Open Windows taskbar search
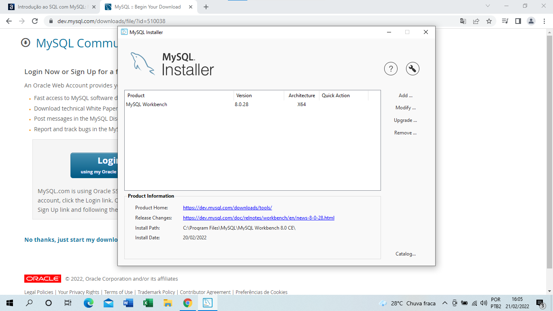 29,303
